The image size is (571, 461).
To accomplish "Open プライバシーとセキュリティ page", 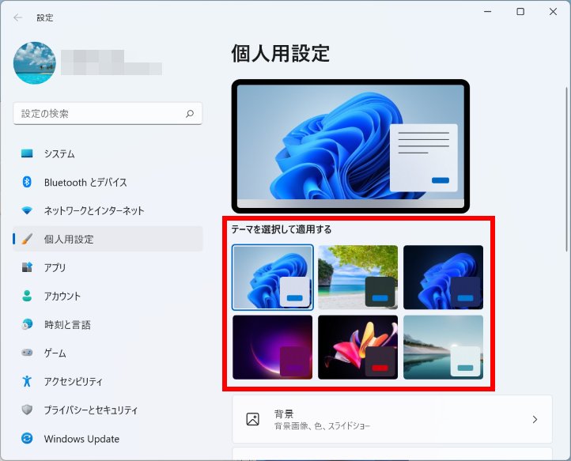I will 108,410.
